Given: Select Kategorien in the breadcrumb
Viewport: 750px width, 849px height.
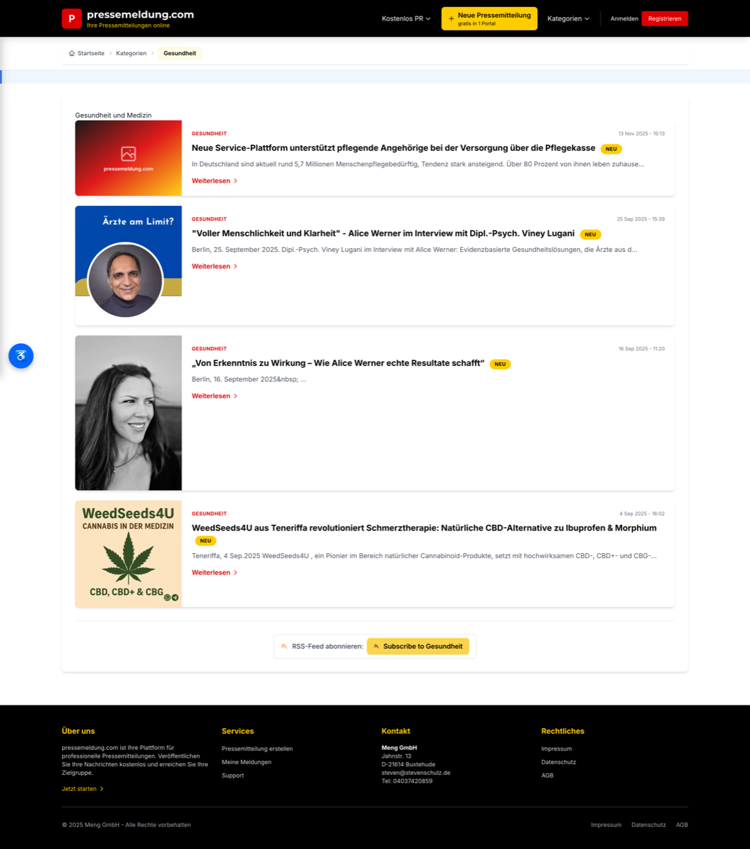Looking at the screenshot, I should [x=131, y=53].
